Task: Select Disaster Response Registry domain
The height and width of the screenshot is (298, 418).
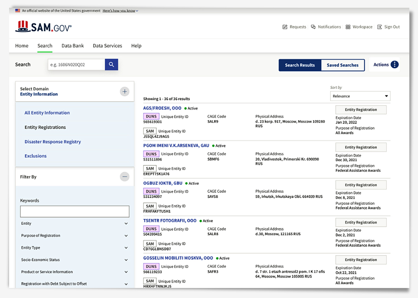Action: (53, 141)
